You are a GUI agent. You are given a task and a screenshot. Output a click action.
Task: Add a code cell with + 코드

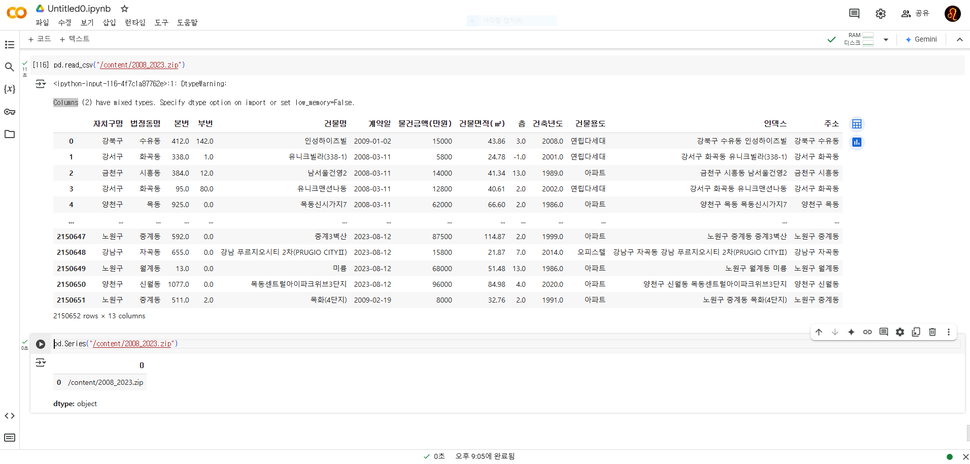[39, 39]
